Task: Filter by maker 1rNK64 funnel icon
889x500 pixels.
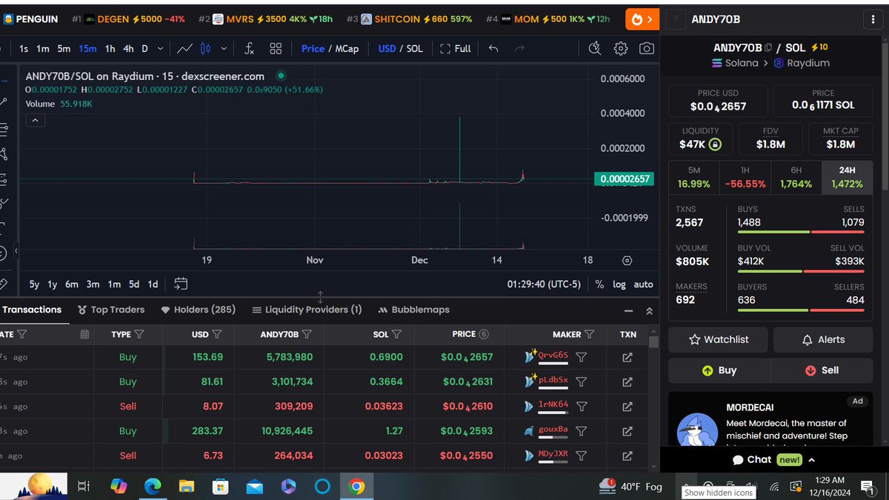Action: pyautogui.click(x=582, y=407)
